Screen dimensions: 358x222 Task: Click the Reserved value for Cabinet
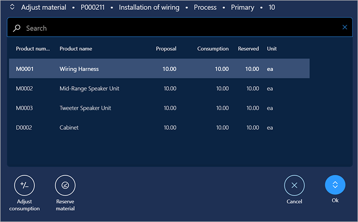(x=253, y=127)
